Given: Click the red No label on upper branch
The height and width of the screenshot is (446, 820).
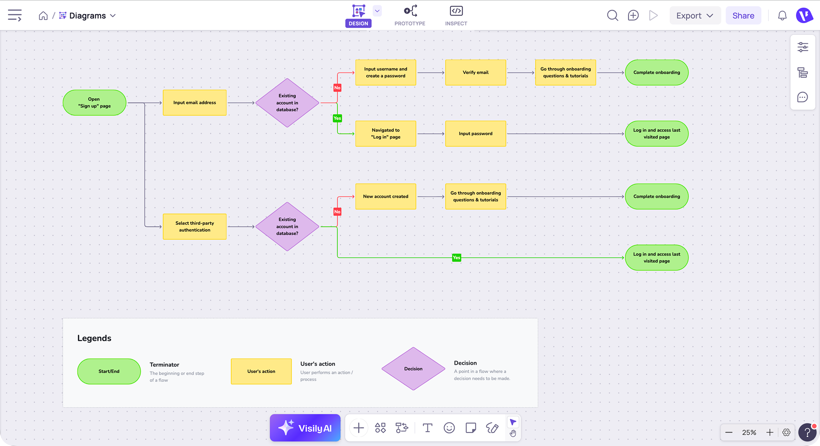Looking at the screenshot, I should point(337,88).
